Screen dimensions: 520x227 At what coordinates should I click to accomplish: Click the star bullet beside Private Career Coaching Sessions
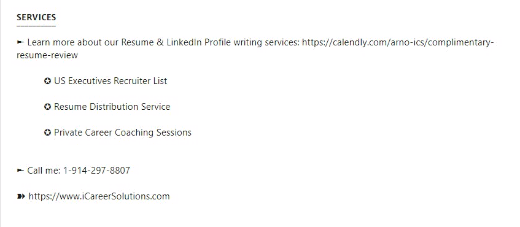(47, 133)
